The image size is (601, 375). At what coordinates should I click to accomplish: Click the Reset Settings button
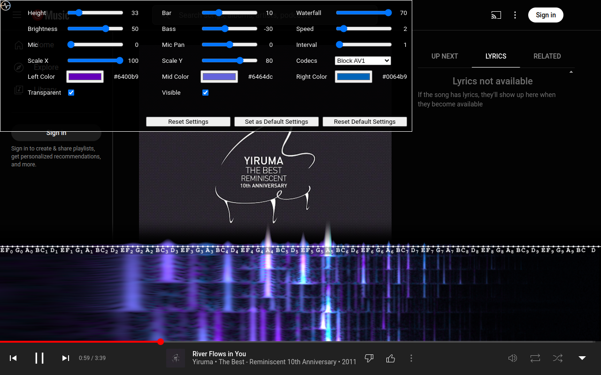point(188,122)
